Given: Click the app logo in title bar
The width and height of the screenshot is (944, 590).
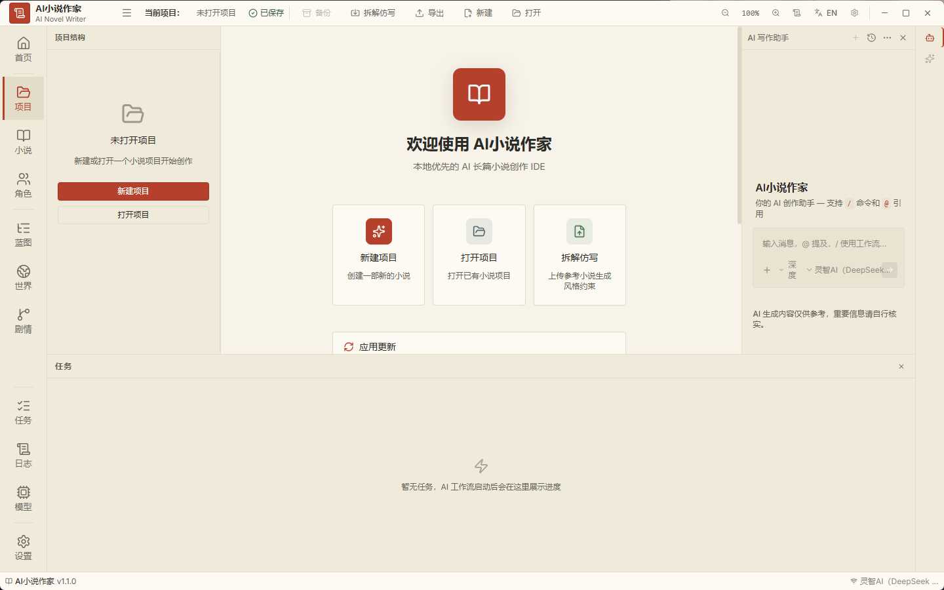Looking at the screenshot, I should coord(20,13).
